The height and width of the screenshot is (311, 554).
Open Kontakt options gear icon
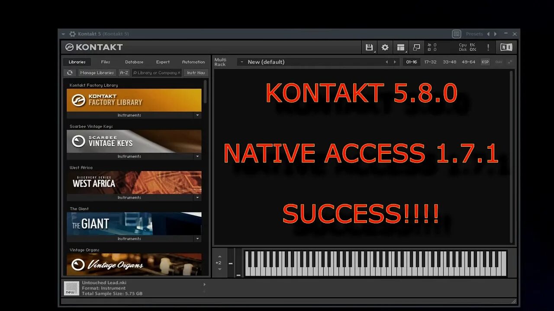point(385,48)
